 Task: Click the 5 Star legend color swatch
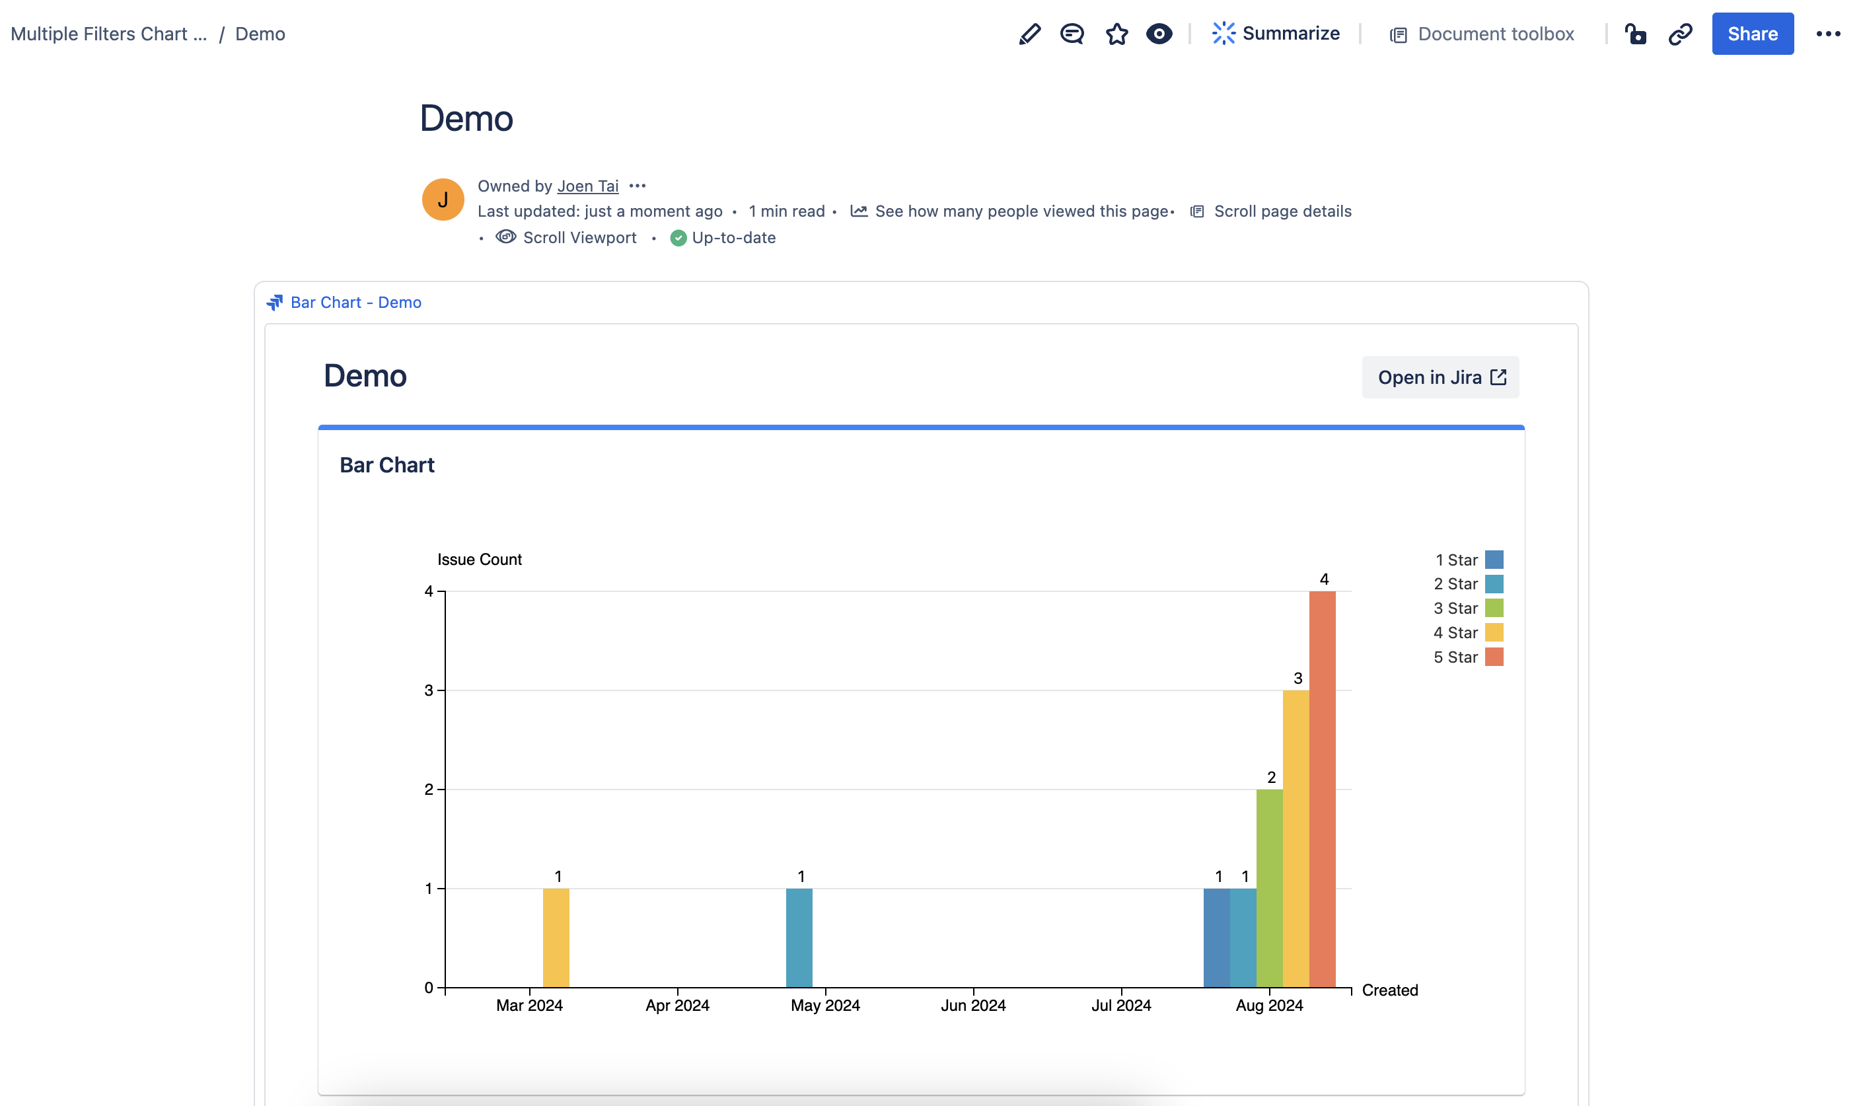coord(1494,657)
